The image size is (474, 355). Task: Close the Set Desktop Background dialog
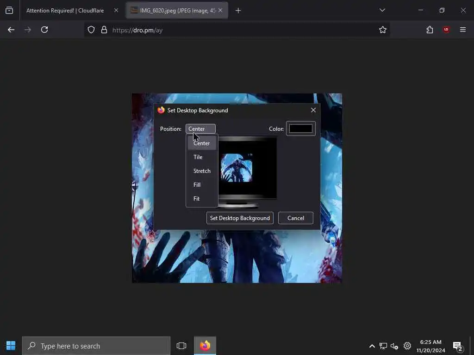(313, 110)
